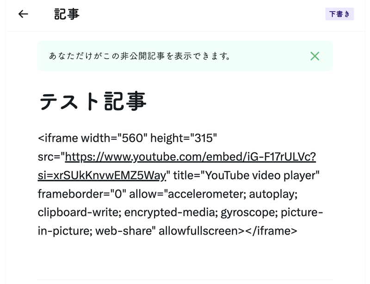Click the notice text あなただけがこの非公開記事を表示できます
Viewport: 370px width, 284px height.
tap(140, 56)
